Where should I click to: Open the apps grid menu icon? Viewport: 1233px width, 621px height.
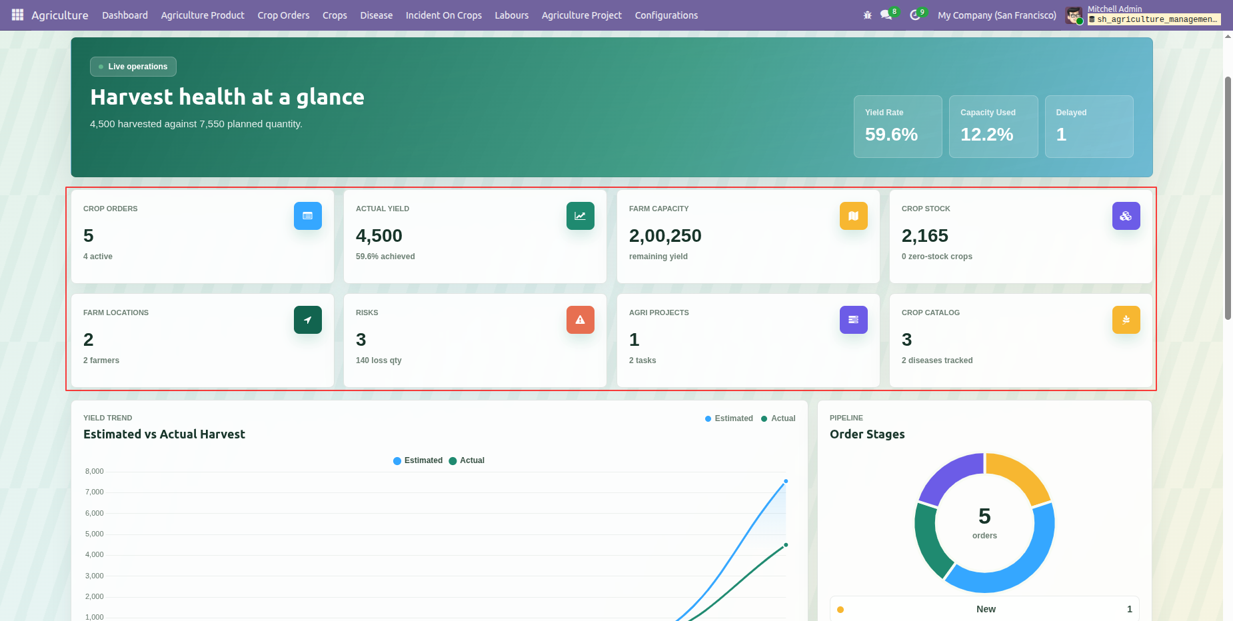(17, 15)
